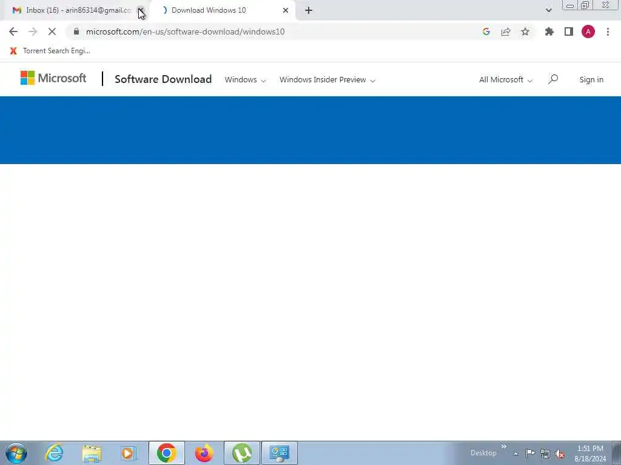Launch Internet Explorer from the taskbar
This screenshot has height=465, width=621.
(54, 453)
